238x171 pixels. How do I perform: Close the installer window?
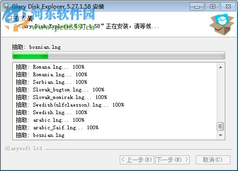point(228,7)
